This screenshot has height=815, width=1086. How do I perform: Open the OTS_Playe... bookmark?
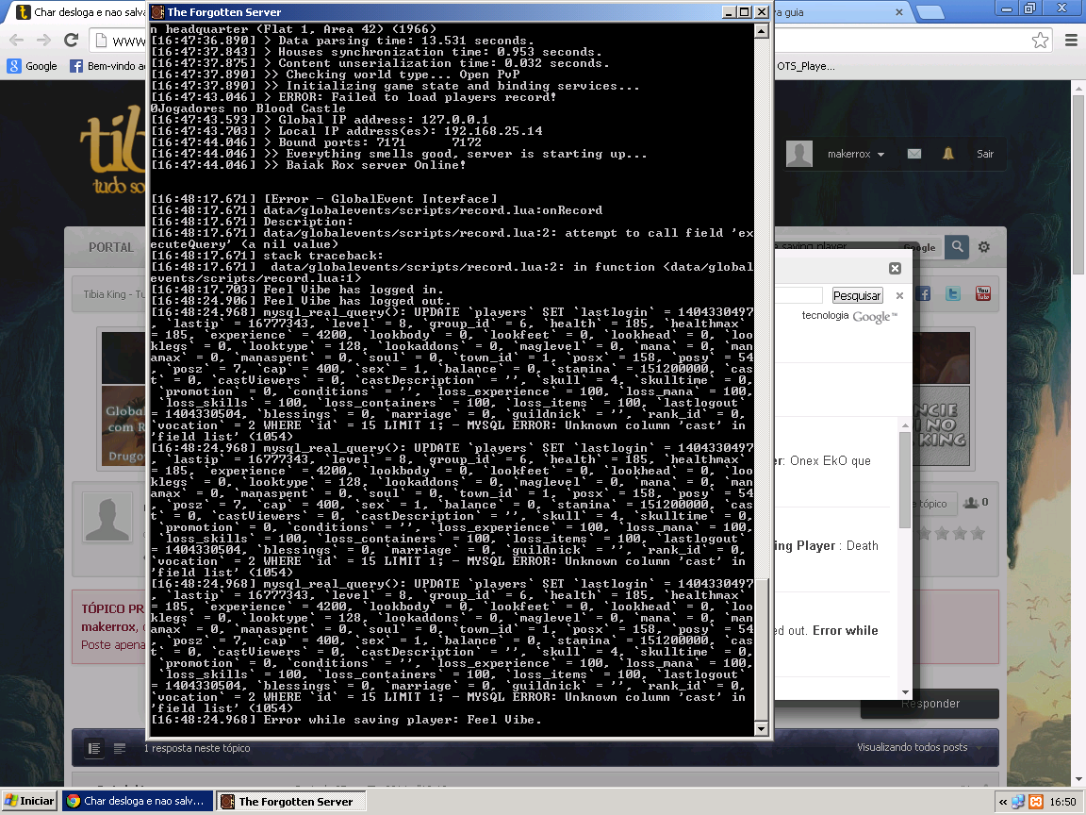[x=805, y=66]
